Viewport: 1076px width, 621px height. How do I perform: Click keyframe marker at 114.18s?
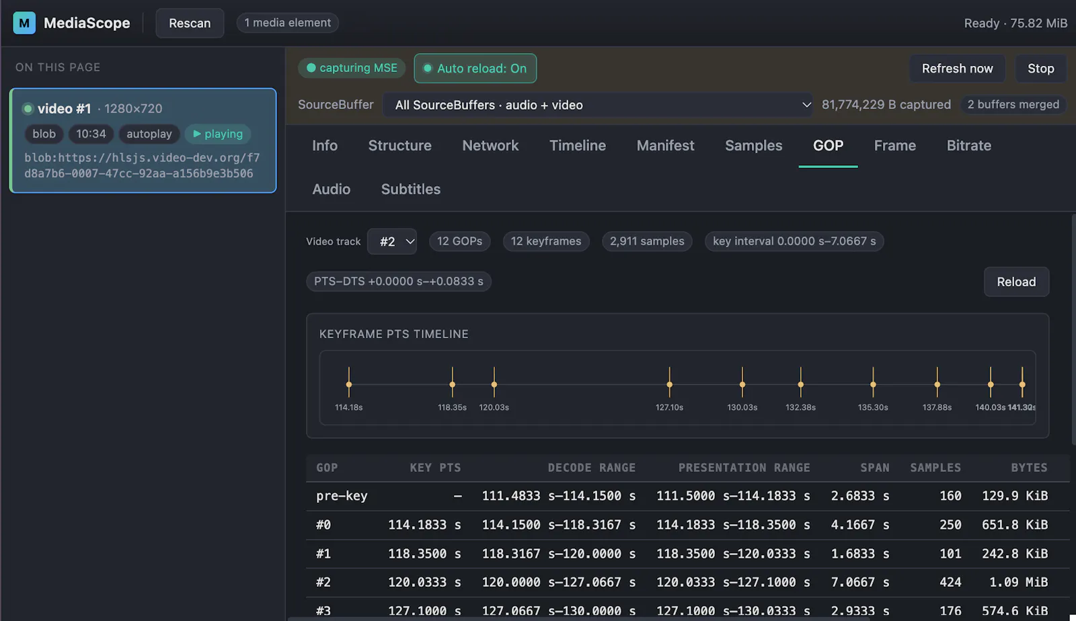click(349, 384)
